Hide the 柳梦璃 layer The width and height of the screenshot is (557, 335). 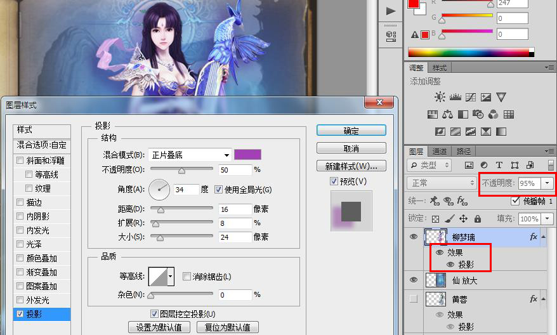pos(414,237)
